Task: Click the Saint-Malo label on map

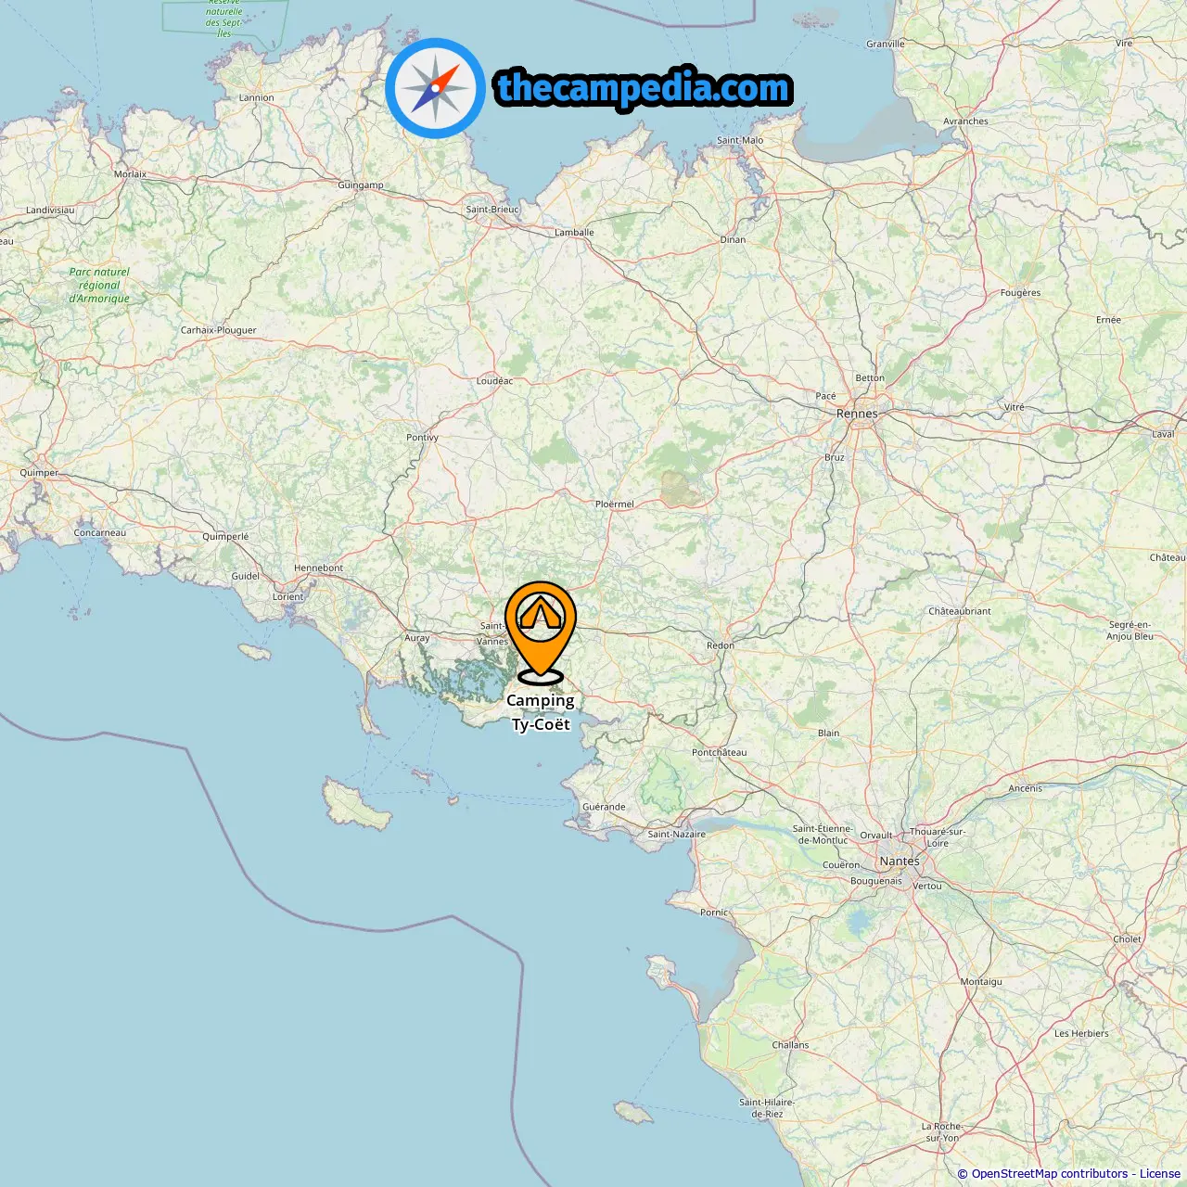Action: click(740, 141)
